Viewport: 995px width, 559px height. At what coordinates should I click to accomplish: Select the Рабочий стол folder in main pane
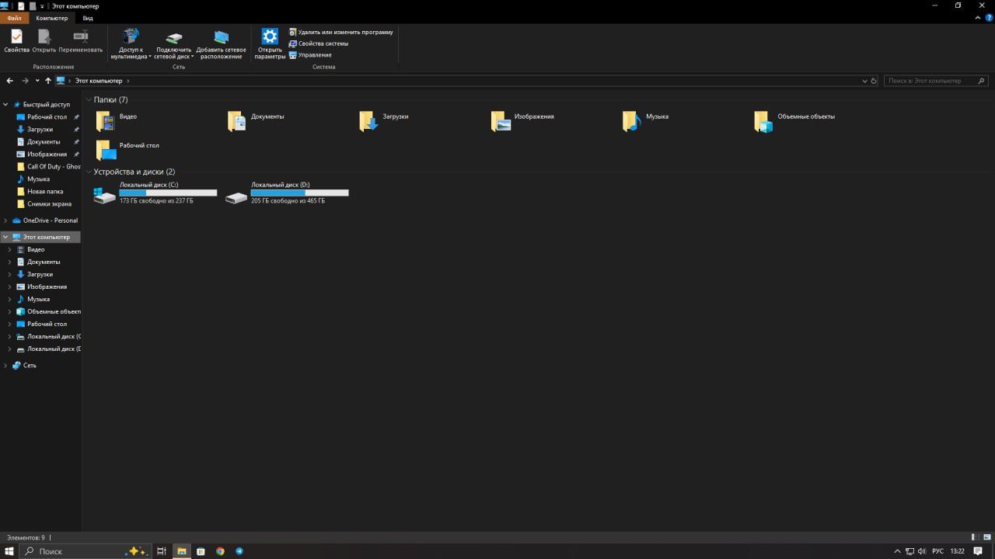(105, 150)
